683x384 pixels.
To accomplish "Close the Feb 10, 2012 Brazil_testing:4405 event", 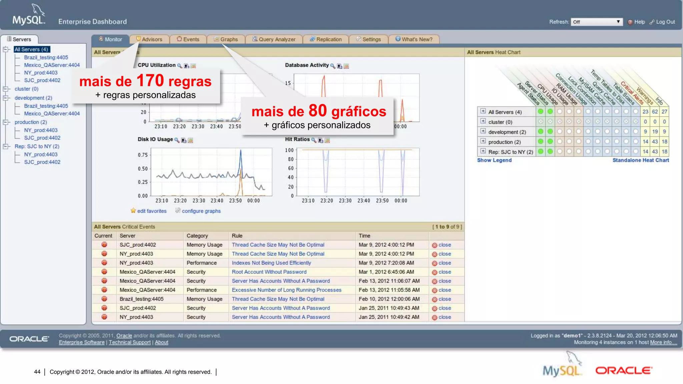I will (x=442, y=299).
